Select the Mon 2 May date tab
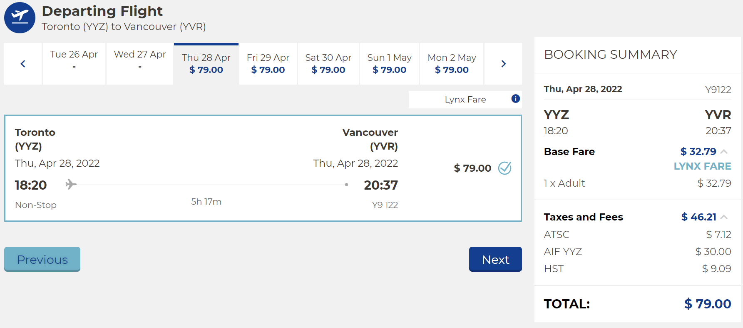Image resolution: width=743 pixels, height=328 pixels. pyautogui.click(x=452, y=64)
